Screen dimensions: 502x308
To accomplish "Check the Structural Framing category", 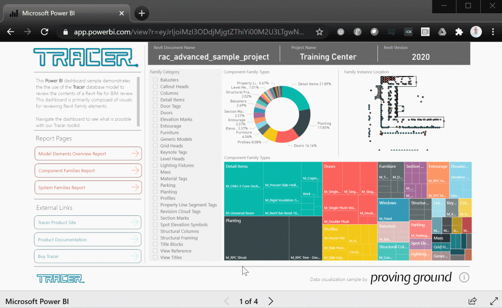I will click(x=155, y=238).
